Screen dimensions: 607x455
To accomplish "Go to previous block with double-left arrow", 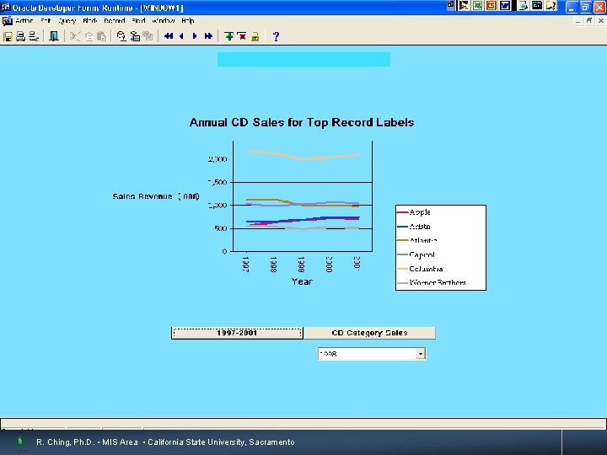I will pyautogui.click(x=169, y=36).
